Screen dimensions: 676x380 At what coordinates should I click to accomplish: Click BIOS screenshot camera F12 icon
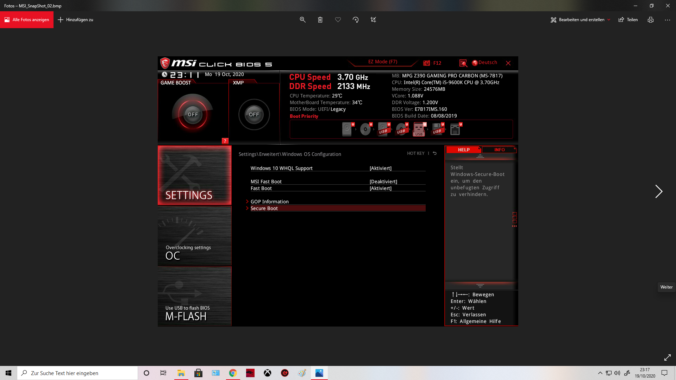pos(427,63)
